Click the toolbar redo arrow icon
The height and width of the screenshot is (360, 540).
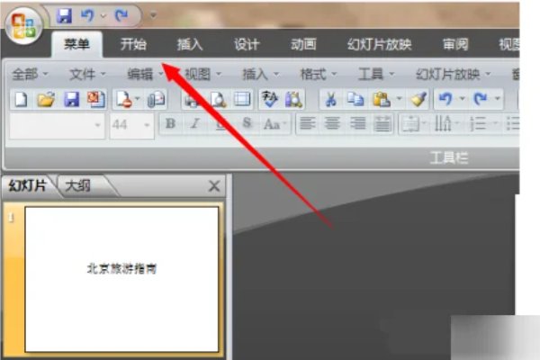481,99
